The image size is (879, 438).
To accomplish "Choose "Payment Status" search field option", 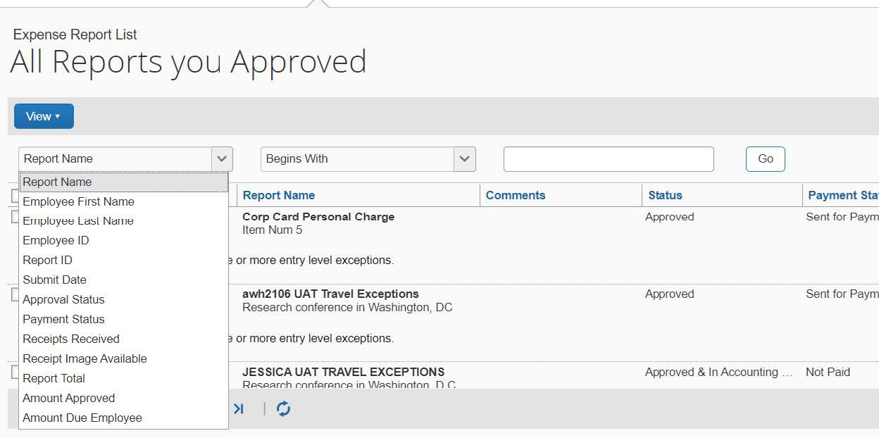I will click(x=63, y=319).
